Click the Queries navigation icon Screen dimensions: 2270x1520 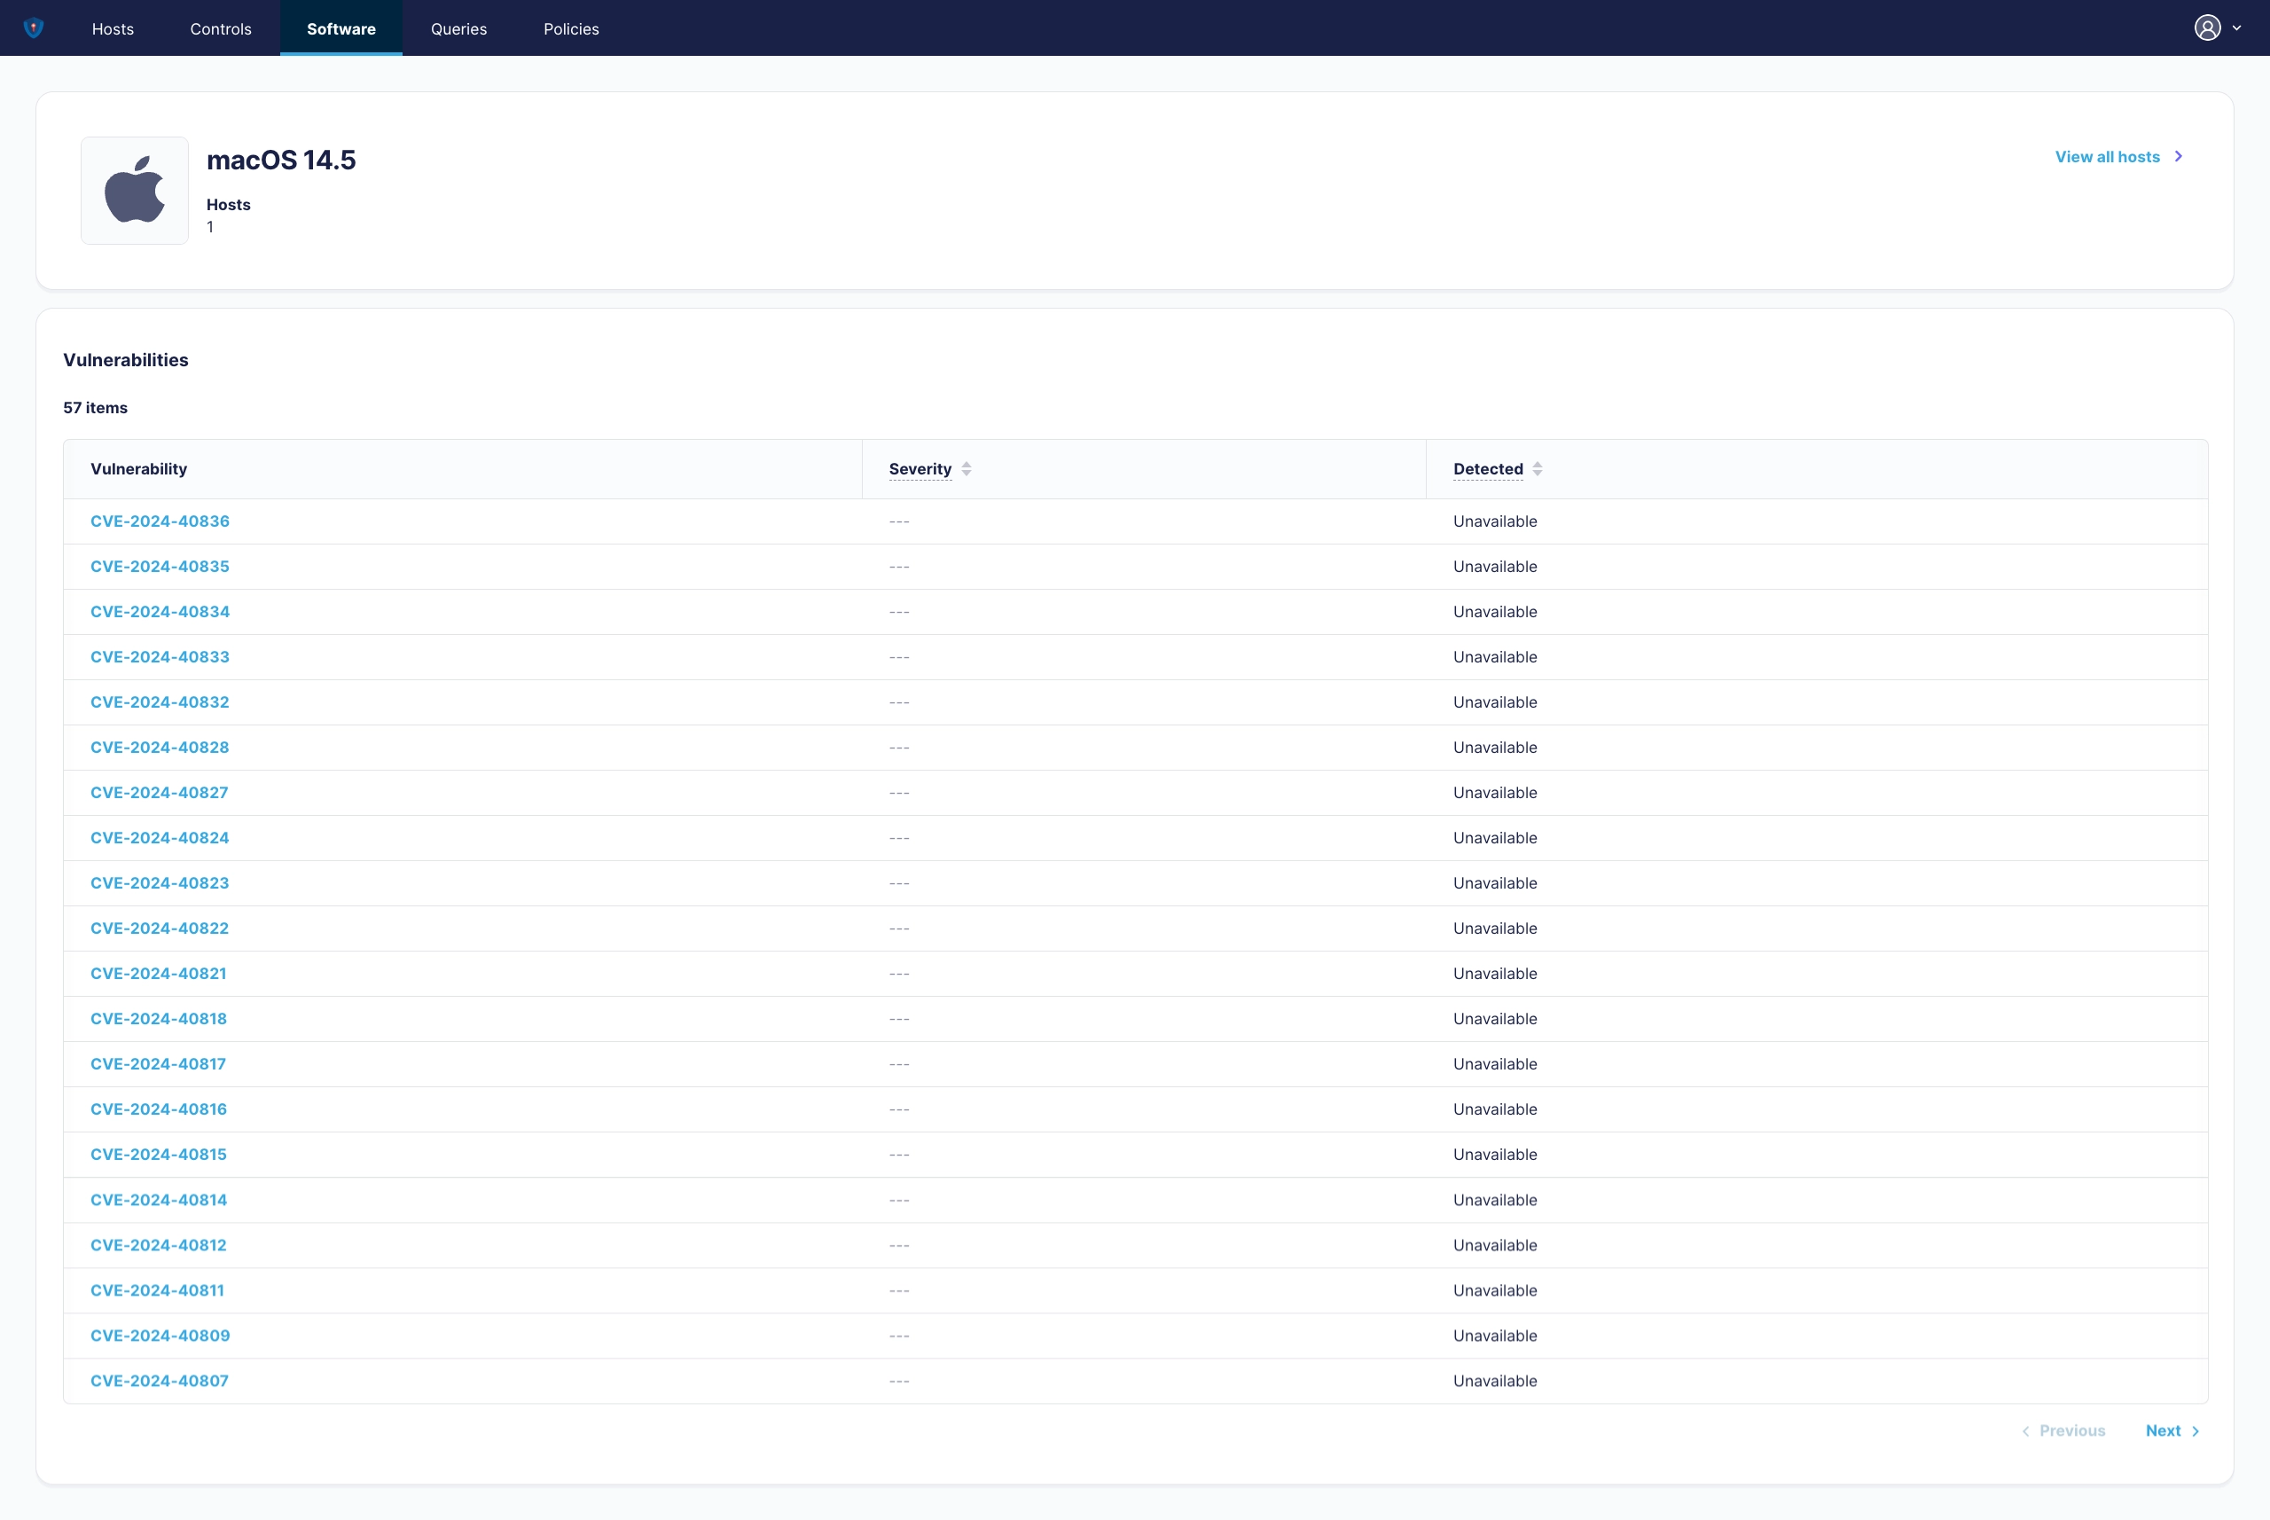pyautogui.click(x=457, y=27)
